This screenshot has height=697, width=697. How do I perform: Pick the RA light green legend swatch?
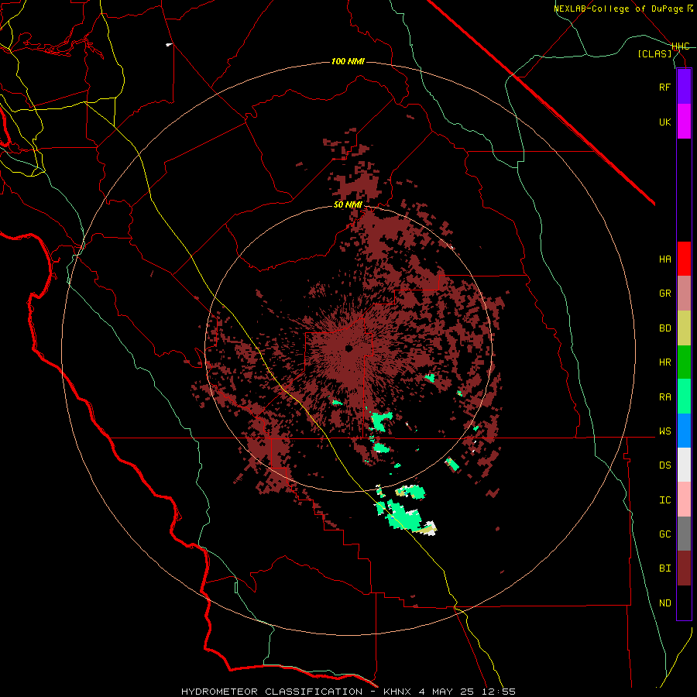[684, 397]
